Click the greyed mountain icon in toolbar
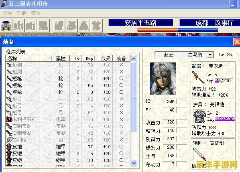 [84, 26]
